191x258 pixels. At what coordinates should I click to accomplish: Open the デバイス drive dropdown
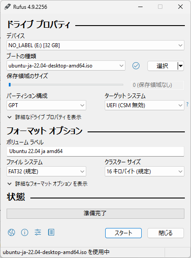pyautogui.click(x=95, y=45)
